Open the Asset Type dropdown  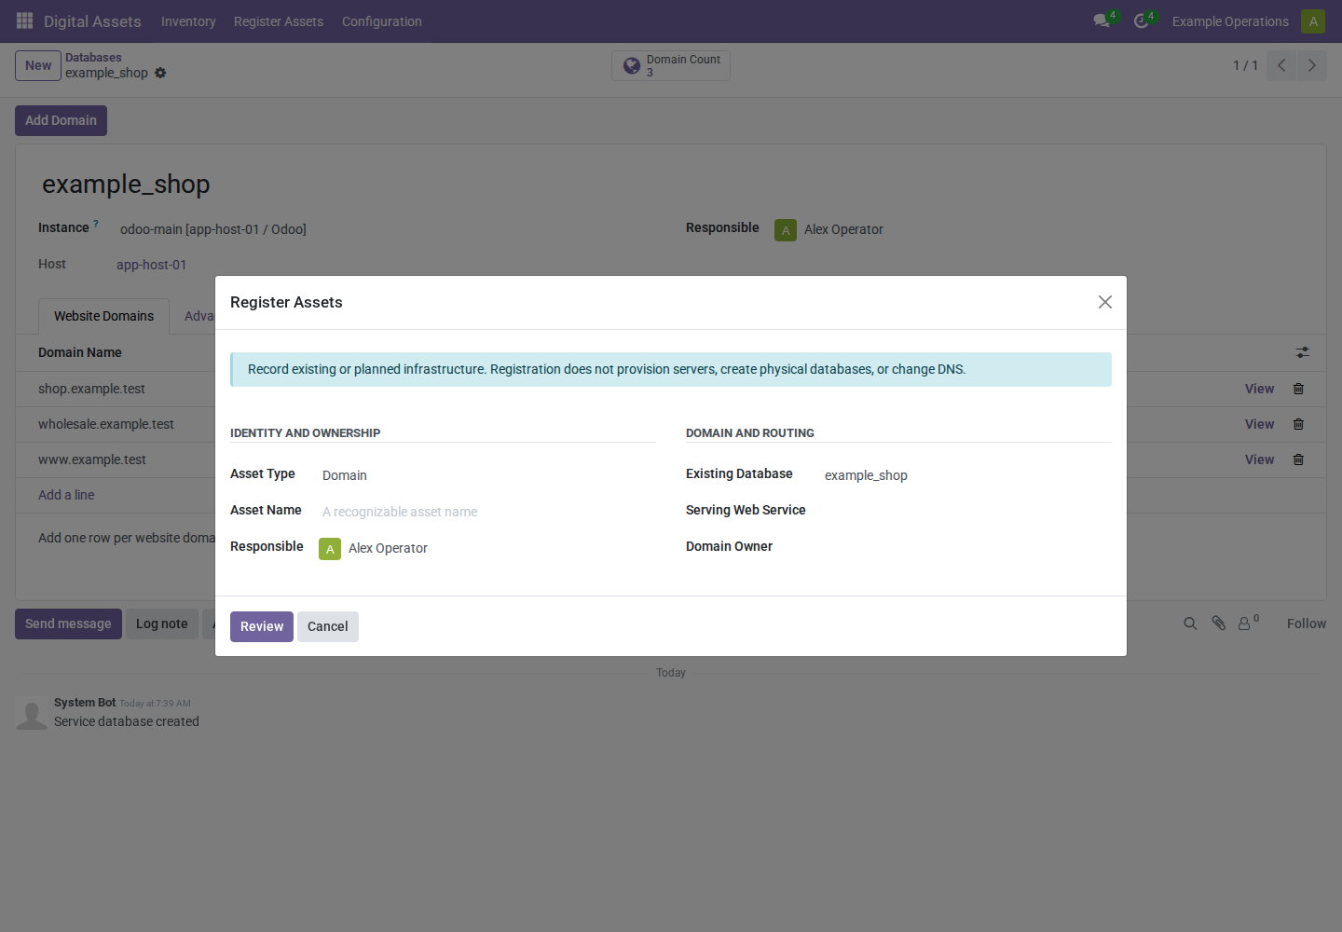click(x=488, y=475)
